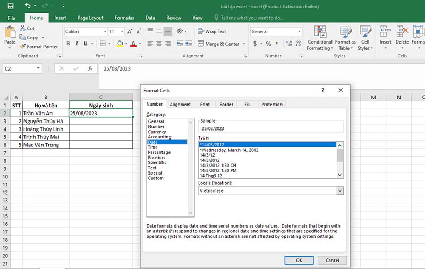The image size is (425, 269).
Task: Align text to the right
Action: tap(168, 44)
